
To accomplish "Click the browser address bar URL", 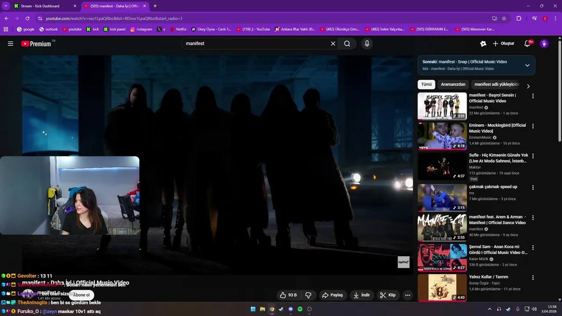I will click(x=114, y=18).
